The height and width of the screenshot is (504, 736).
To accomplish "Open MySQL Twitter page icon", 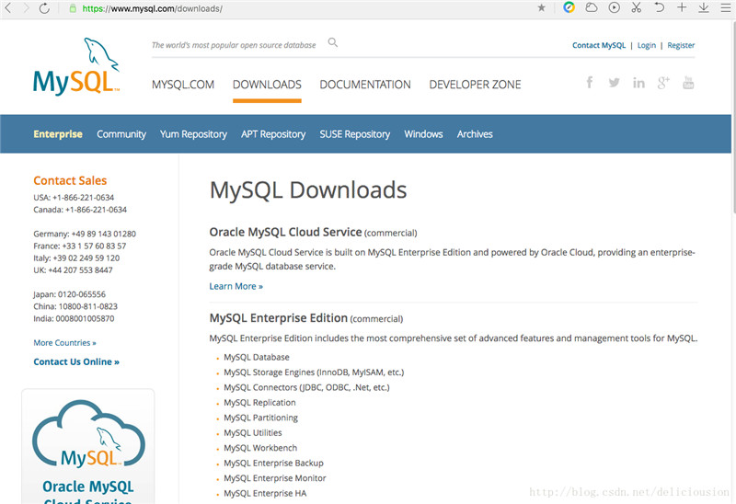I will tap(614, 83).
